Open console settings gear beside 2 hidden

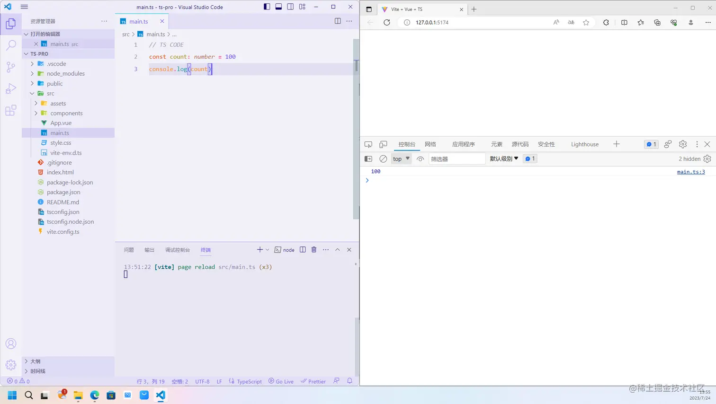(707, 159)
